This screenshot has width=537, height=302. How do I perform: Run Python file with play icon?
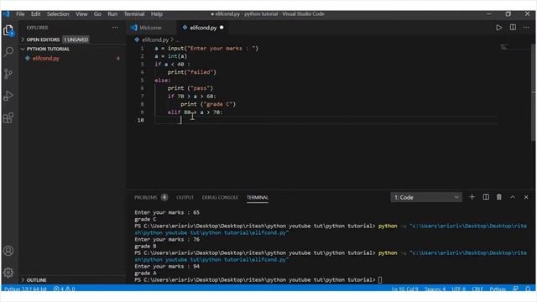coord(498,28)
